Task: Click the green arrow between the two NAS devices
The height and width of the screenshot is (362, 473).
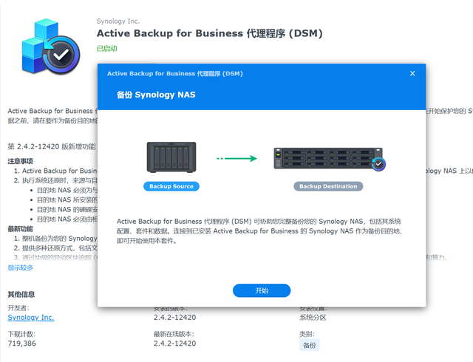Action: (x=236, y=158)
